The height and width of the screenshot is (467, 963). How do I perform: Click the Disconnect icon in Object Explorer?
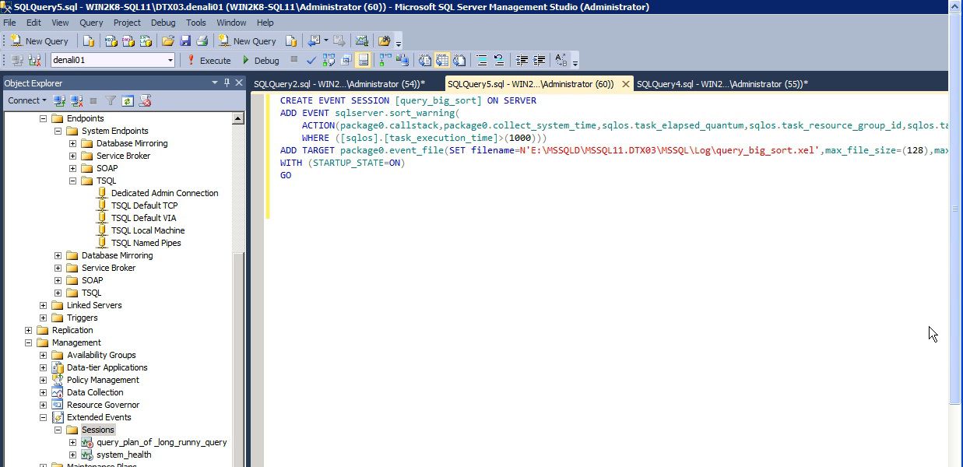(76, 100)
